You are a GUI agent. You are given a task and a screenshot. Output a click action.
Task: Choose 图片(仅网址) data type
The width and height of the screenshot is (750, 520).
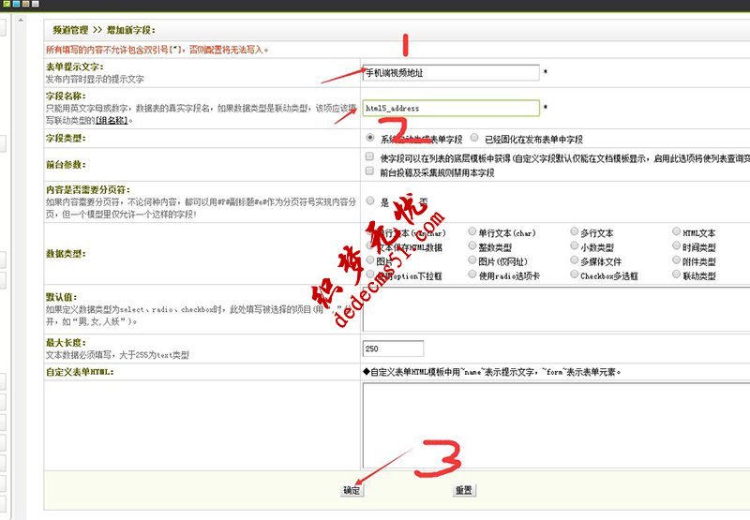pos(472,260)
